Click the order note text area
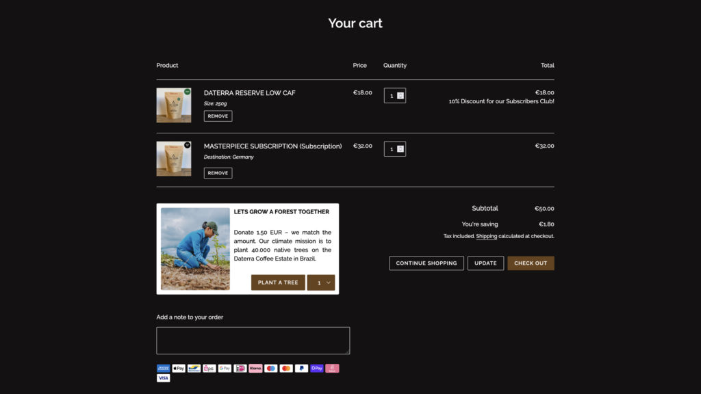Screen dimensions: 701x394 point(253,340)
